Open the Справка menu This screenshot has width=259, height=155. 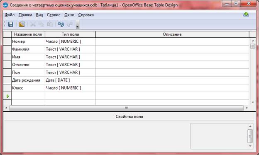(86, 15)
